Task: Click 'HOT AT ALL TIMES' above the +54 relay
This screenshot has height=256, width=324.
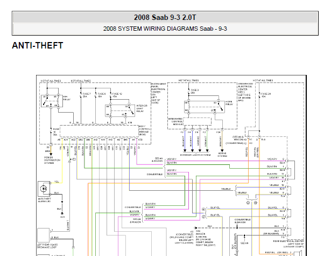Action: 51,81
